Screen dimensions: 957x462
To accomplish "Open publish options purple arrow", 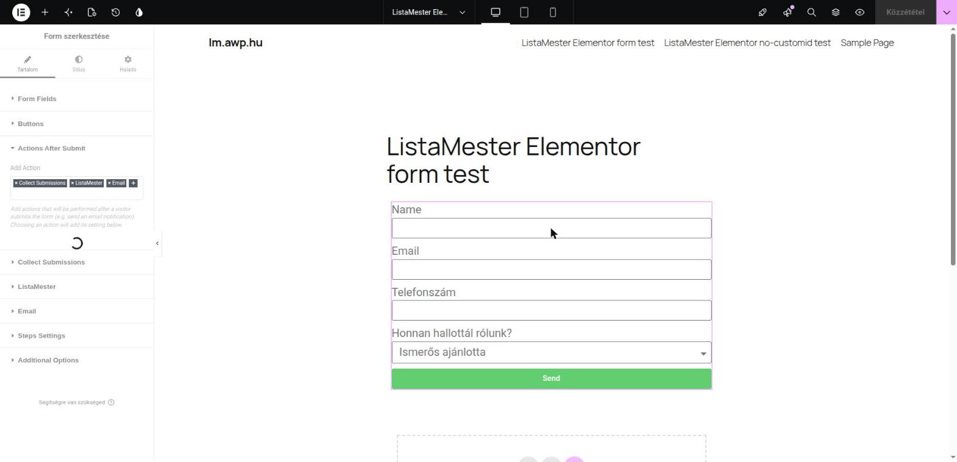I will [x=947, y=12].
